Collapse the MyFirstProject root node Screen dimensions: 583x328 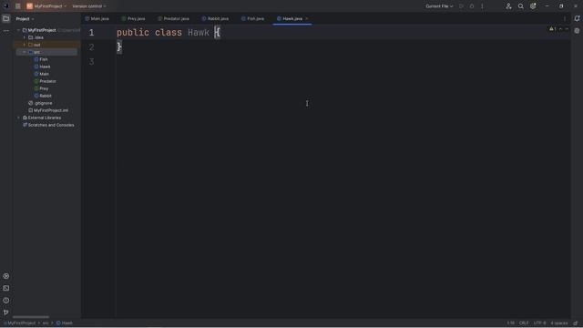(x=18, y=30)
